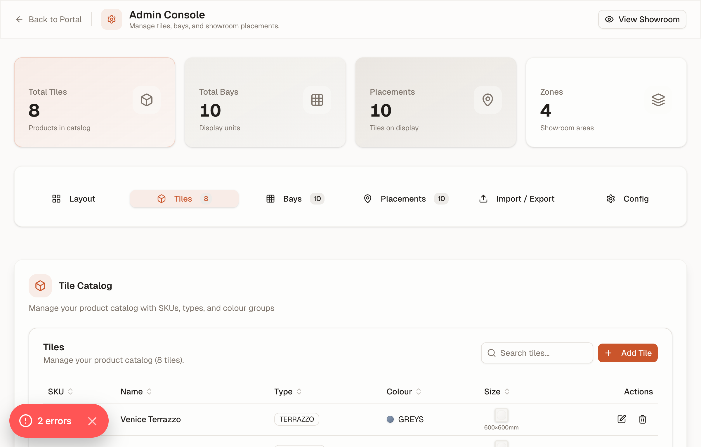The height and width of the screenshot is (447, 701).
Task: Switch to the Bays tab
Action: pyautogui.click(x=292, y=199)
